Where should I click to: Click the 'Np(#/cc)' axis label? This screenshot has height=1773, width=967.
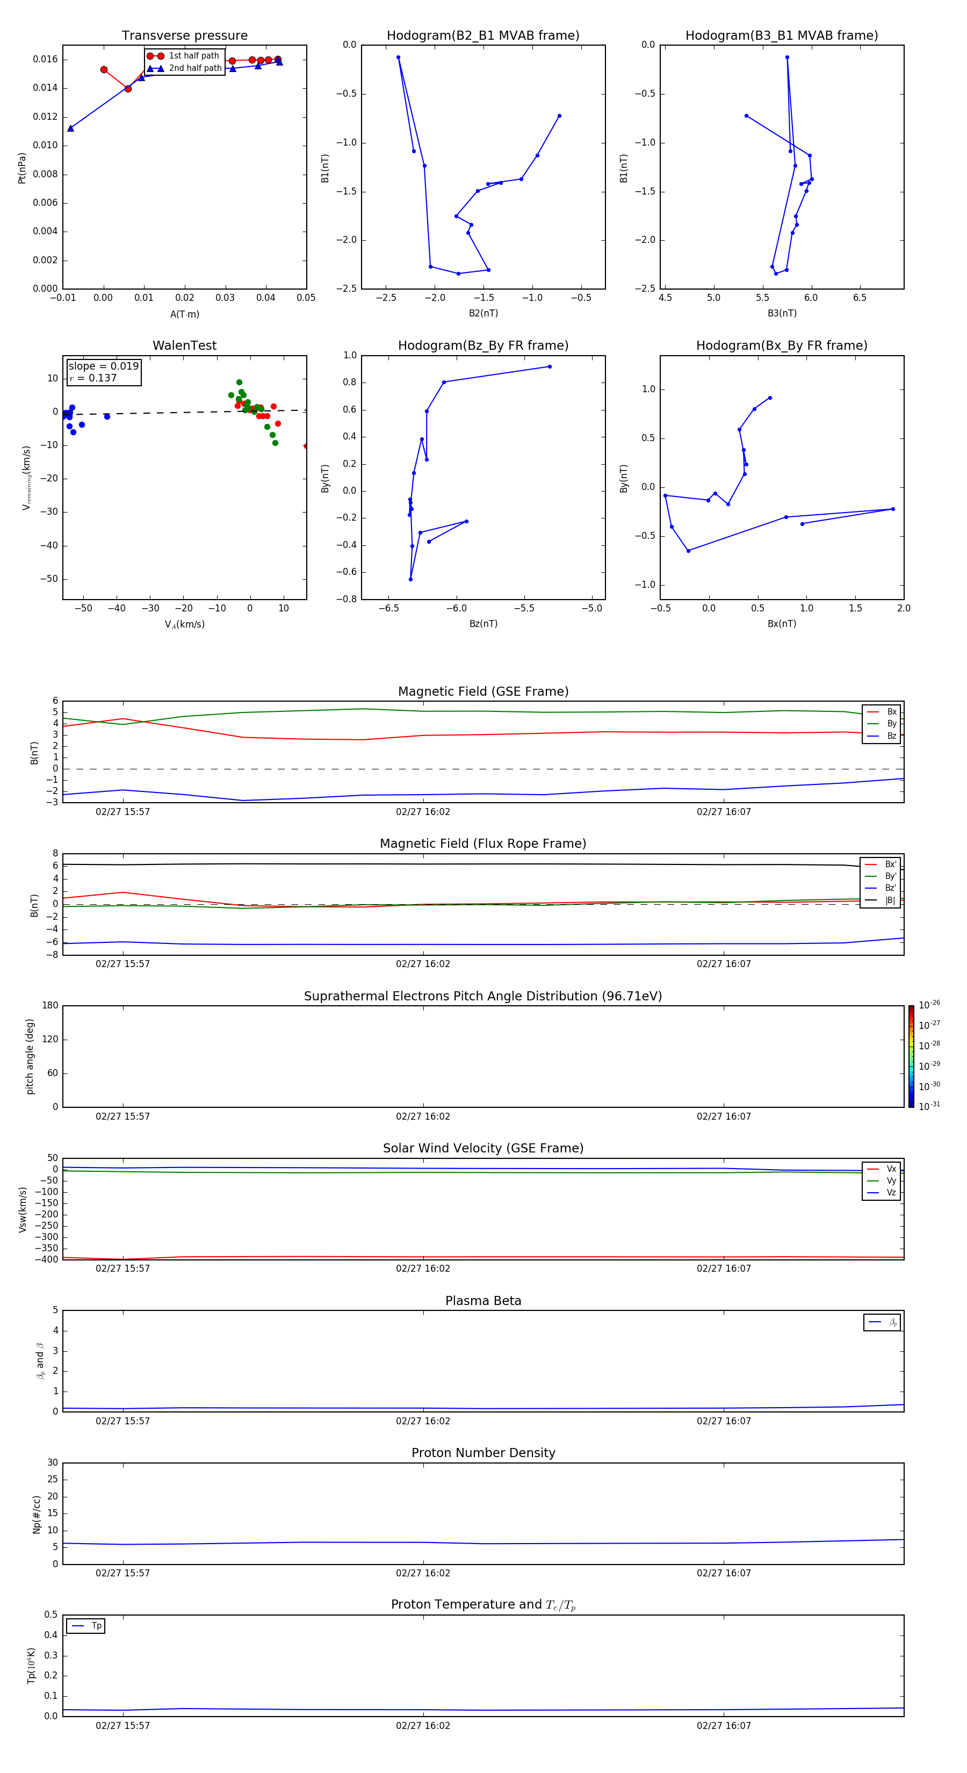coord(37,1514)
